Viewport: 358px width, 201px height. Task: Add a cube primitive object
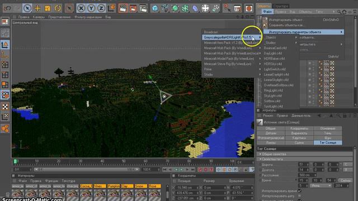[x=156, y=8]
